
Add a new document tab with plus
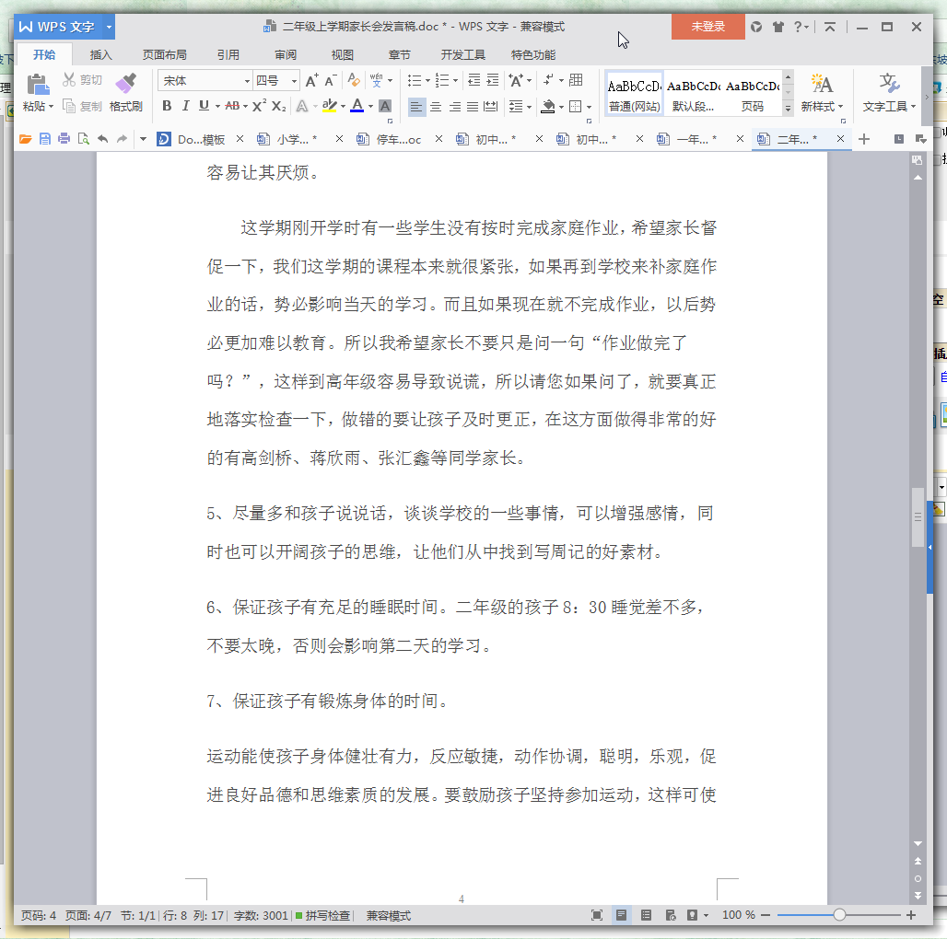coord(864,139)
